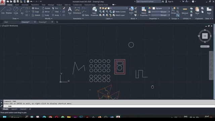Switch to the Insert ribbon tab
This screenshot has height=121, width=215.
coord(17,5)
